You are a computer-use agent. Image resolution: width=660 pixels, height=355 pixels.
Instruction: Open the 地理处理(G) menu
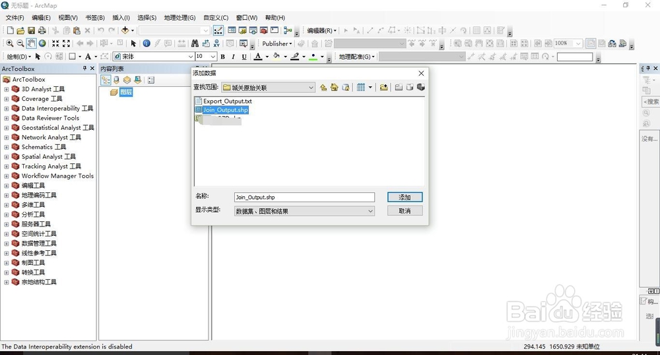point(180,18)
